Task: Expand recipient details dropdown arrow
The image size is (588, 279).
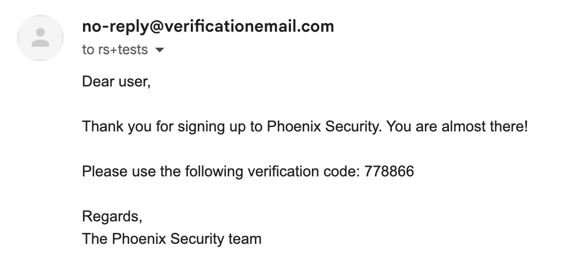Action: 160,50
